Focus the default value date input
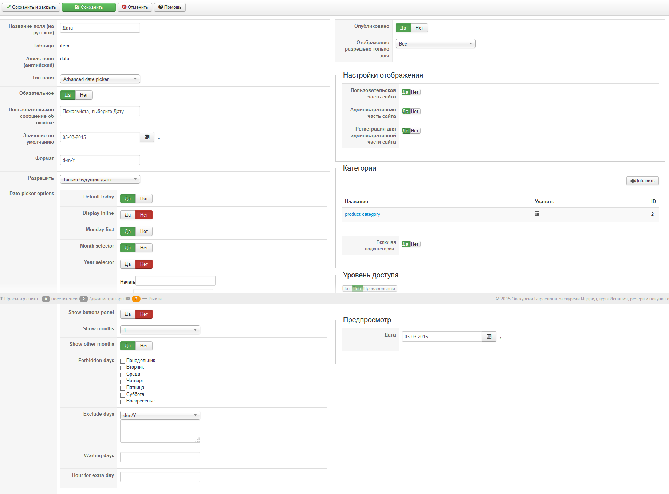The height and width of the screenshot is (494, 669). (x=100, y=137)
